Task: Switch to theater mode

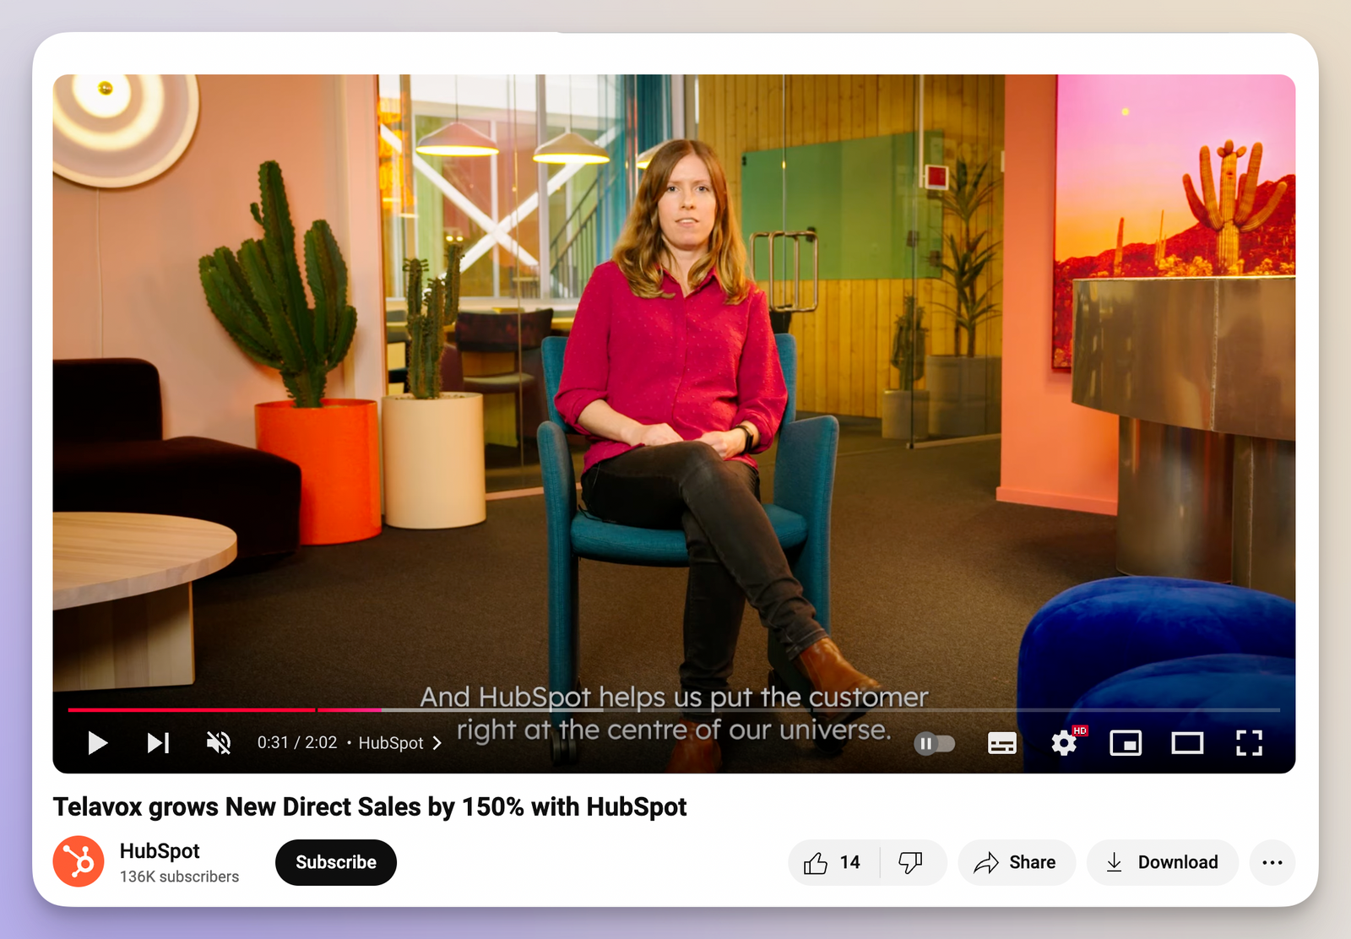Action: coord(1187,743)
